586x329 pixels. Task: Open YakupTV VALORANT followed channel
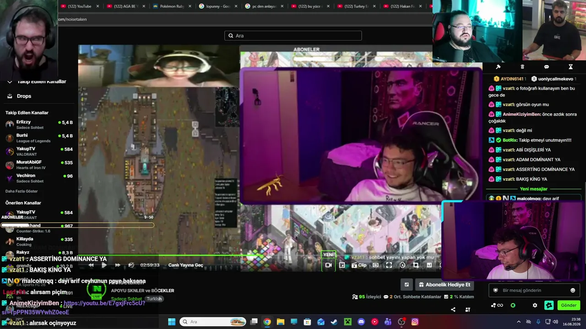click(x=39, y=151)
